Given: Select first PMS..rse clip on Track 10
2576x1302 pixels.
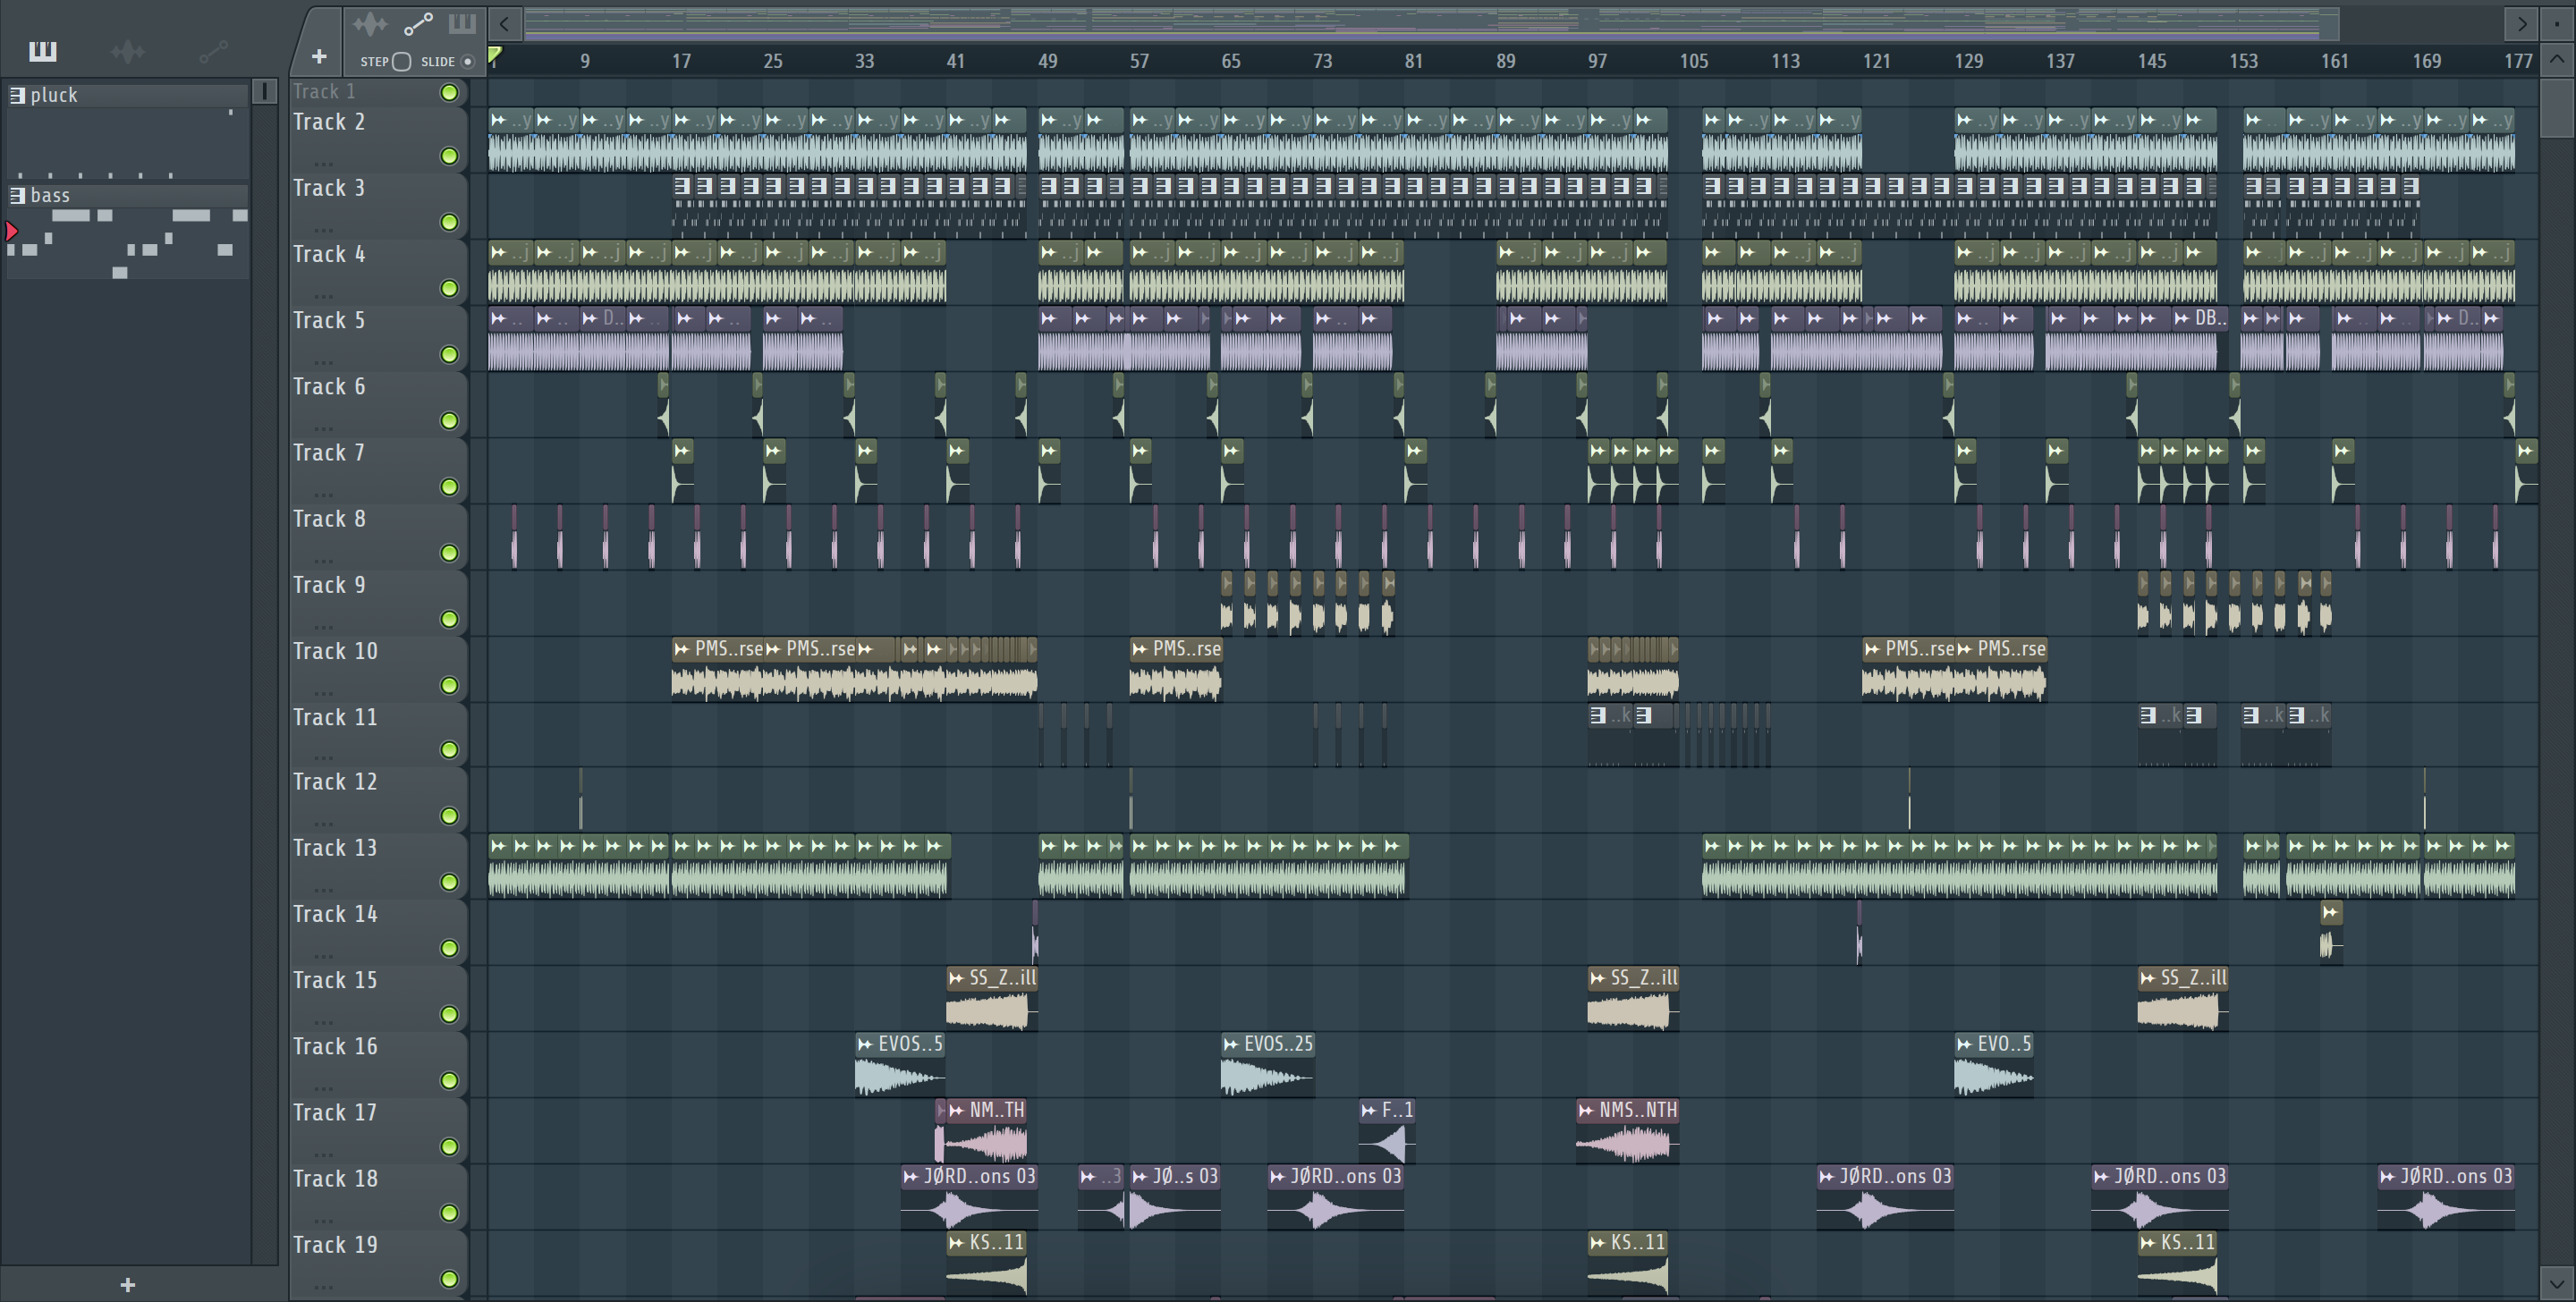Looking at the screenshot, I should click(717, 668).
